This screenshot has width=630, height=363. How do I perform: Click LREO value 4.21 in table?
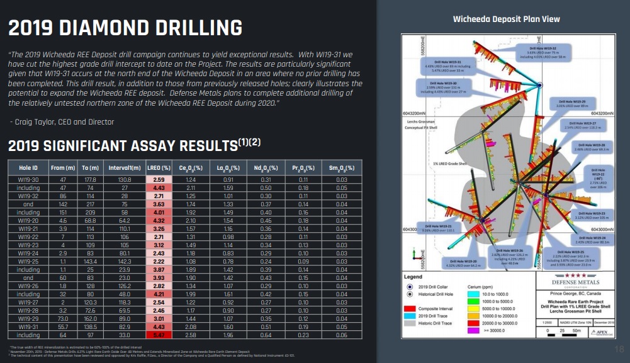(x=159, y=294)
